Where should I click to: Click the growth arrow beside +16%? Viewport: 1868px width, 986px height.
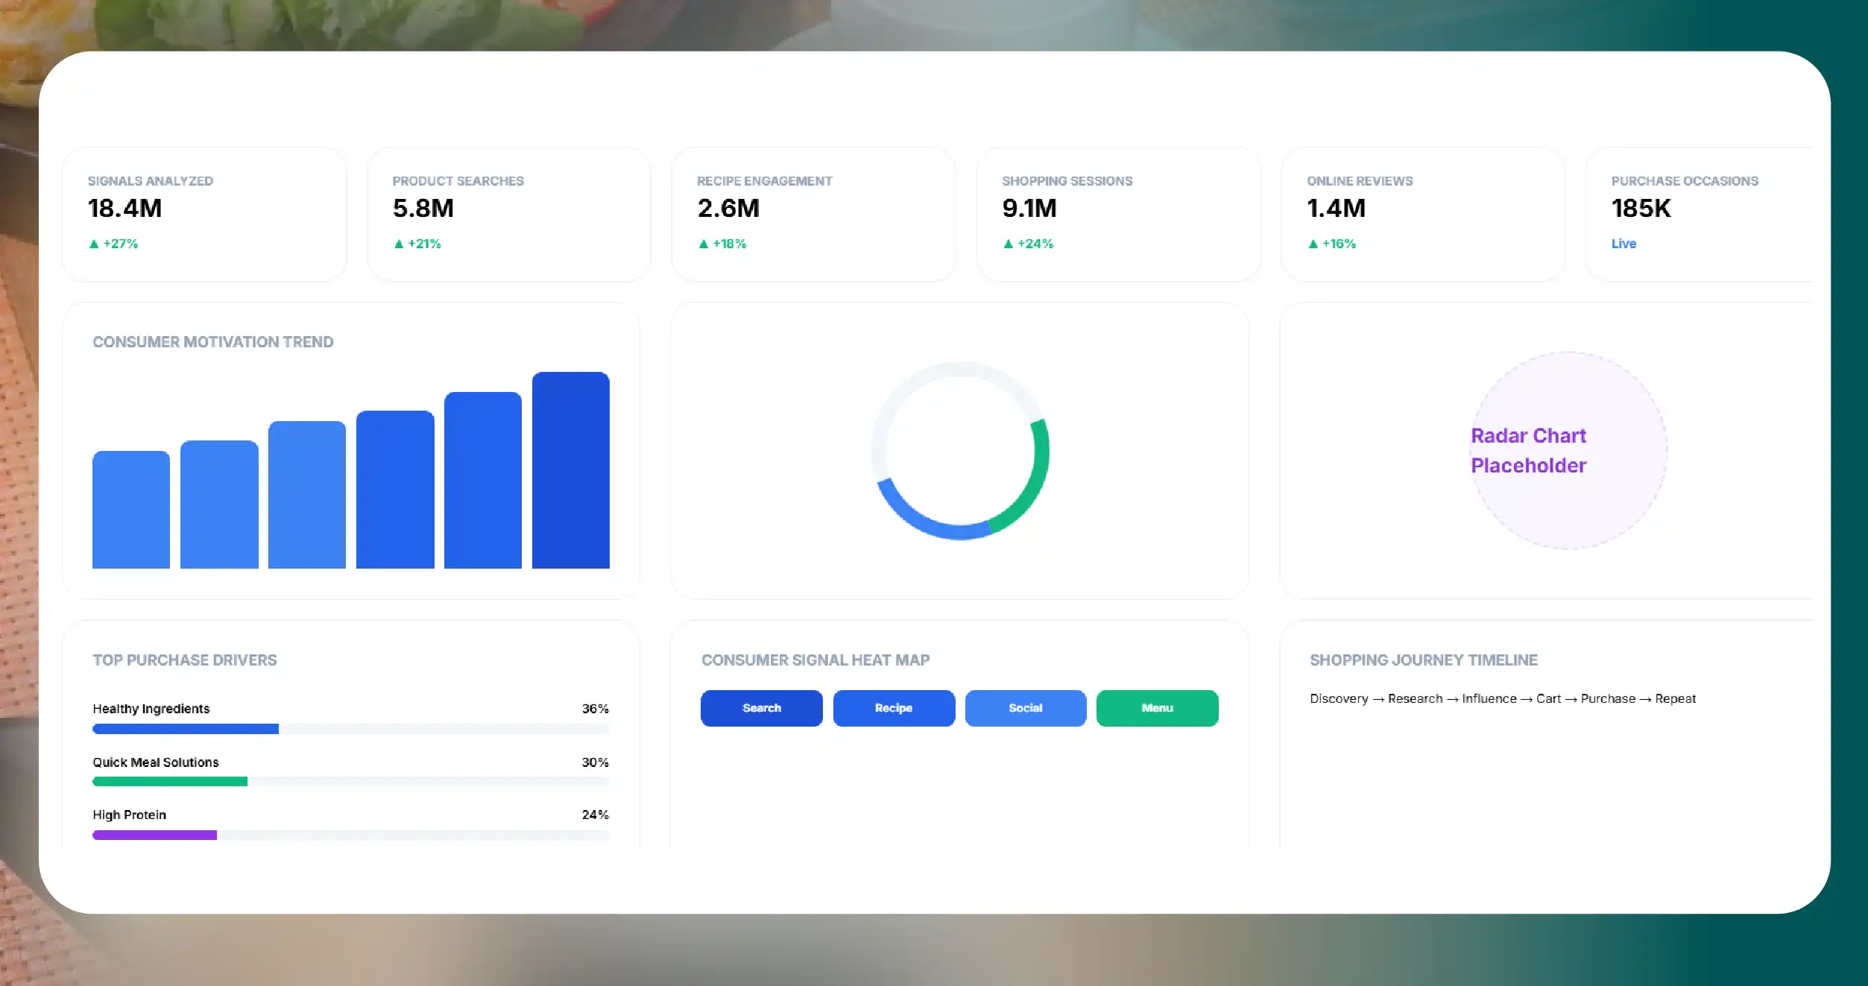1313,244
